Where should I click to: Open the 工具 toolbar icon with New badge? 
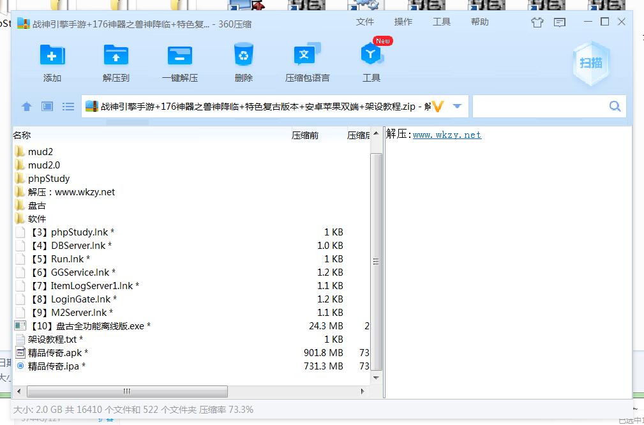tap(371, 56)
